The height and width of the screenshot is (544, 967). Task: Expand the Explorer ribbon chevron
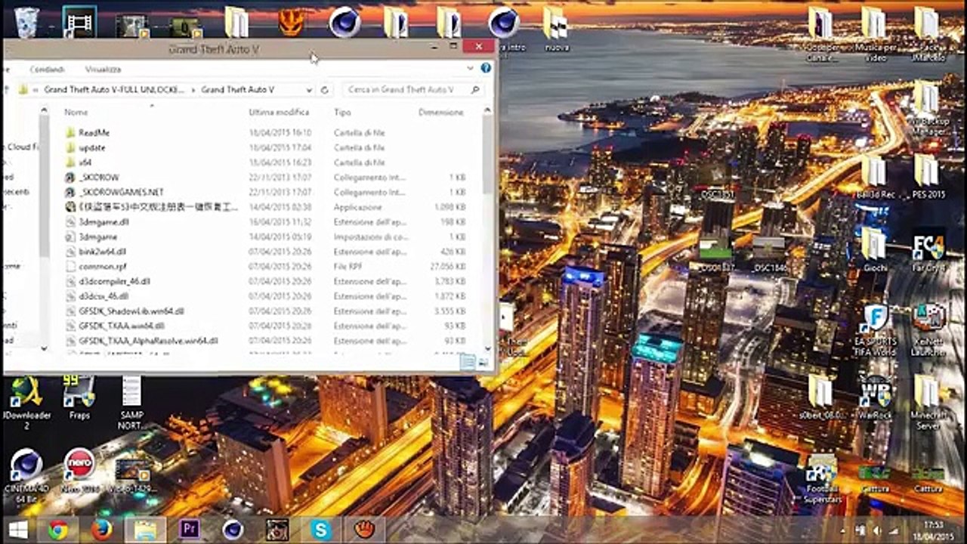tap(471, 68)
